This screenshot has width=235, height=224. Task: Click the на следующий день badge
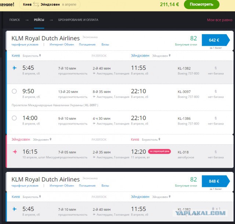pos(159,151)
